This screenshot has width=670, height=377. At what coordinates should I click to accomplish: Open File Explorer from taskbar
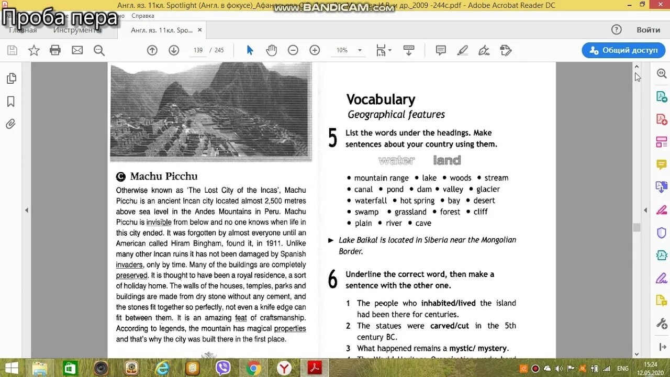(40, 368)
